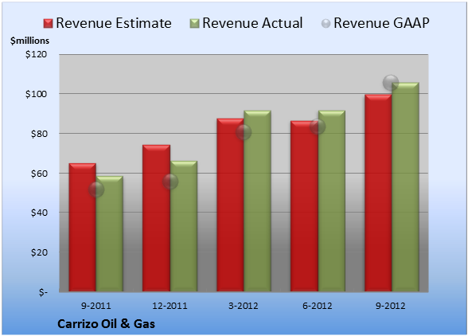Select the red estimate bar for 3-2012
Screen dimensions: 468x336
pos(231,205)
